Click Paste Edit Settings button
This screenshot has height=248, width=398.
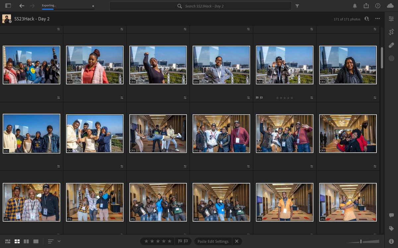(213, 241)
